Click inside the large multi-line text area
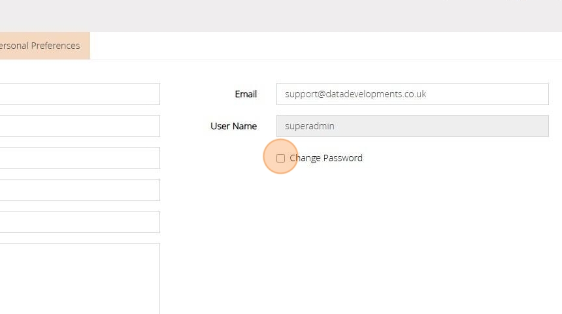The height and width of the screenshot is (314, 562). [x=78, y=277]
